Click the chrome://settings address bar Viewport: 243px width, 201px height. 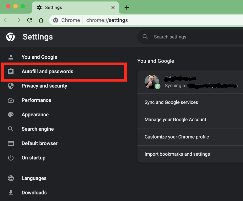tap(146, 20)
